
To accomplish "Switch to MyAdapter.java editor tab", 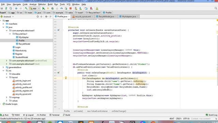I will tap(129, 17).
